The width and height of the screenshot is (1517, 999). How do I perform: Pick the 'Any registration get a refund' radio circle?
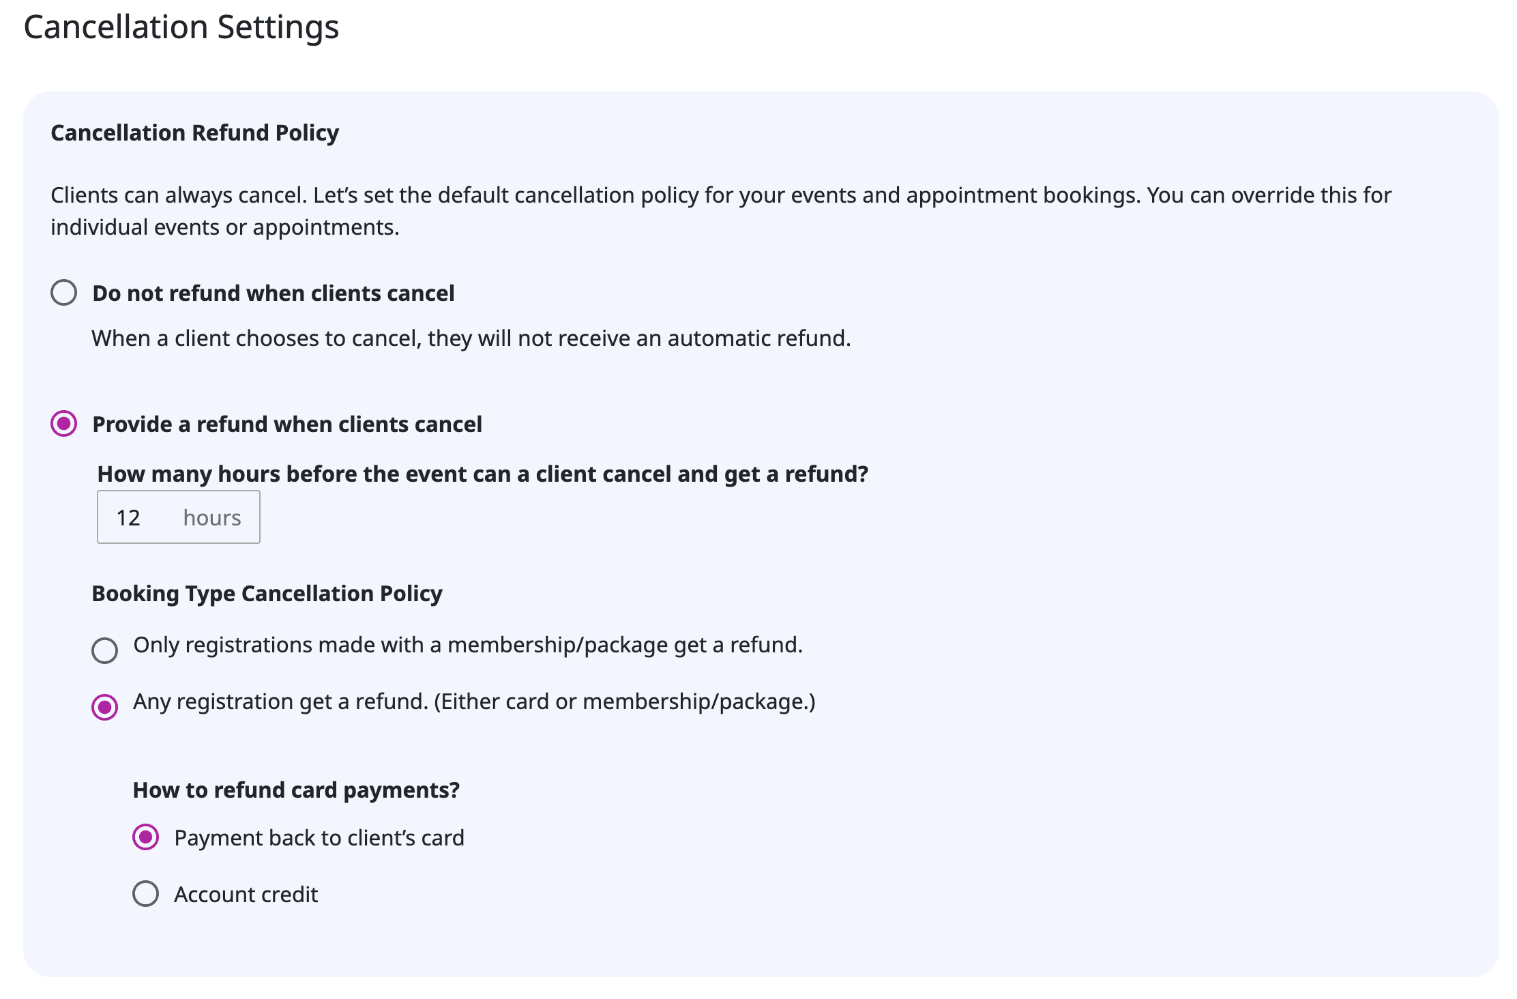tap(104, 707)
